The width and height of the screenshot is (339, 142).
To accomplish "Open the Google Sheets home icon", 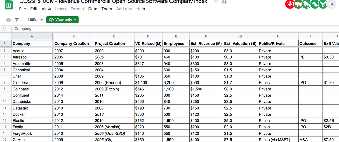I will [x=9, y=4].
